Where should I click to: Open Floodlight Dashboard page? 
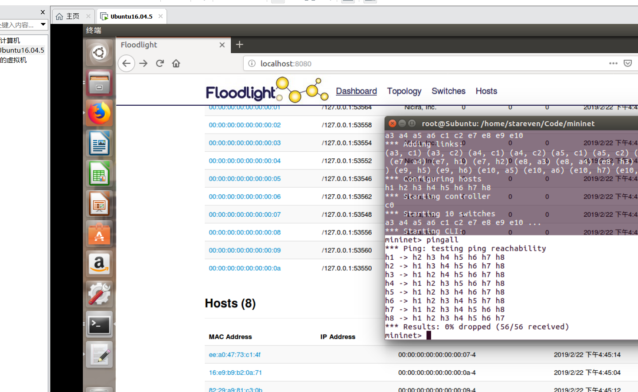[356, 91]
